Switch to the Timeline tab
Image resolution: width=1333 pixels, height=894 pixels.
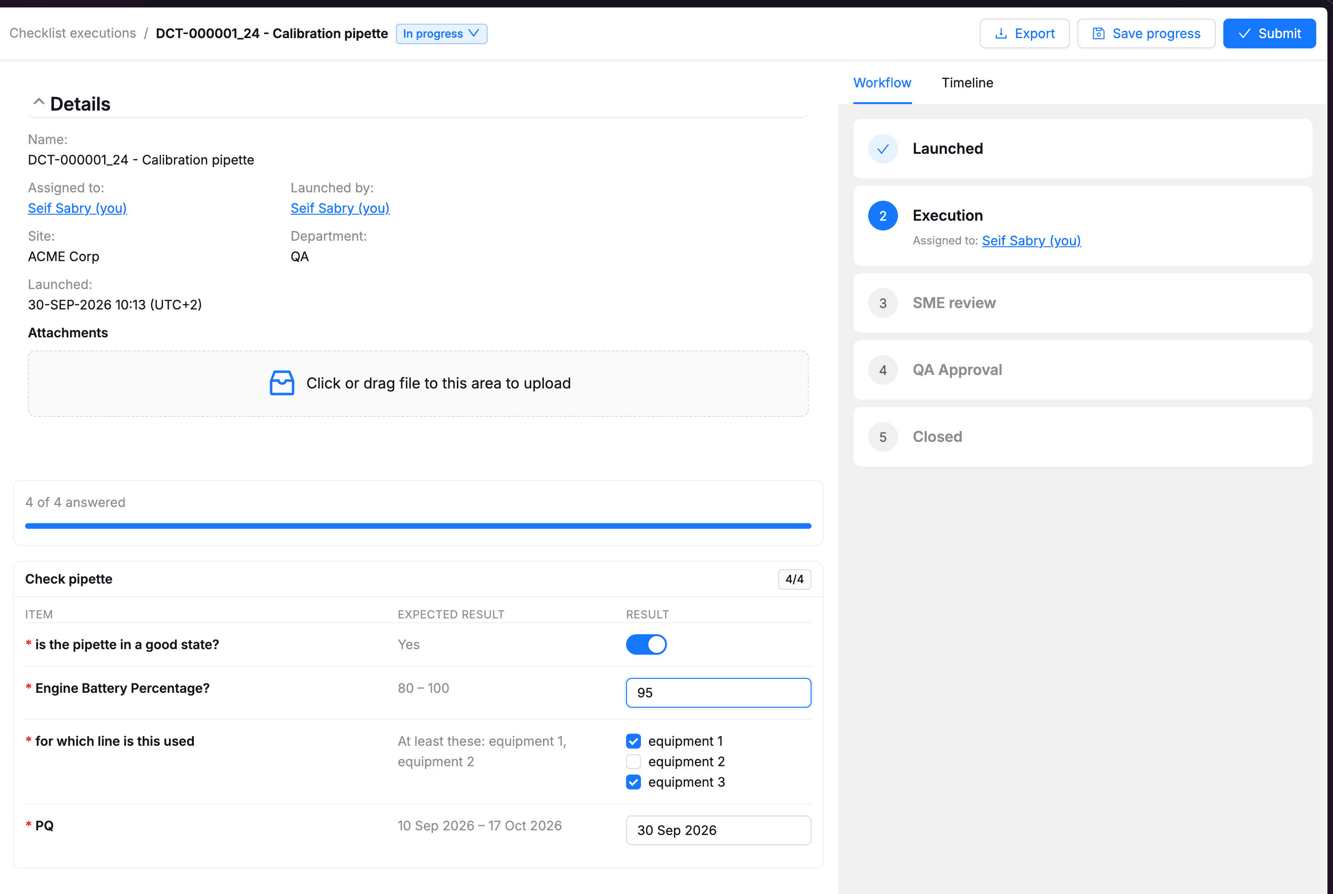pos(967,83)
